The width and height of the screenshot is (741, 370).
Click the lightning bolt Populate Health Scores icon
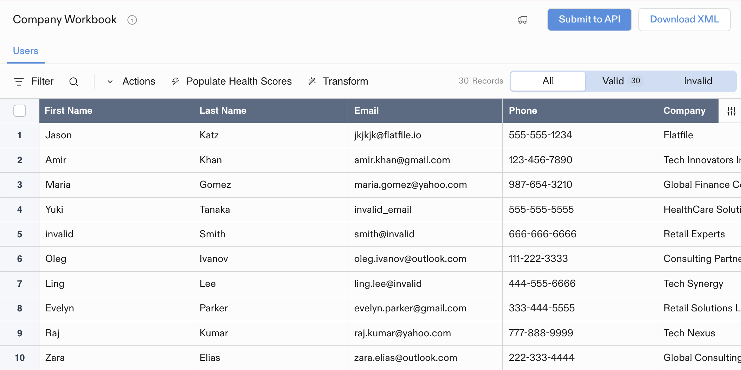click(175, 81)
